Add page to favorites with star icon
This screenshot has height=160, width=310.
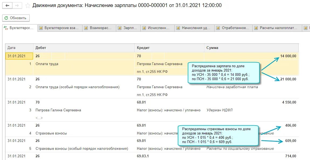[x=28, y=6]
